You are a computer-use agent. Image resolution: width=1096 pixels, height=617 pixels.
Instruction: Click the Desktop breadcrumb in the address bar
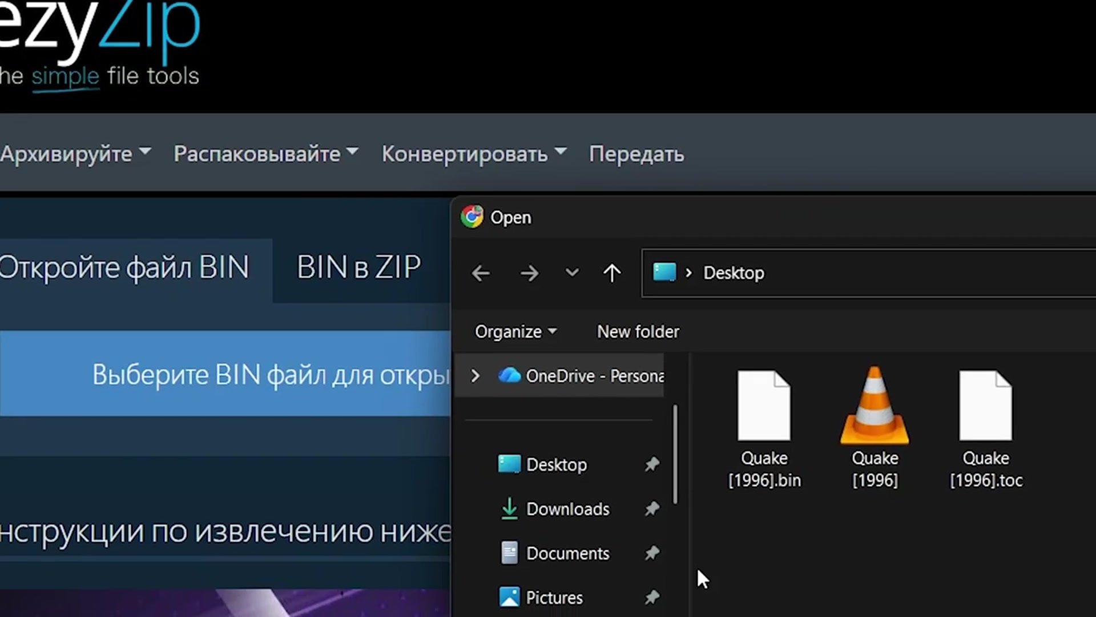(x=734, y=273)
